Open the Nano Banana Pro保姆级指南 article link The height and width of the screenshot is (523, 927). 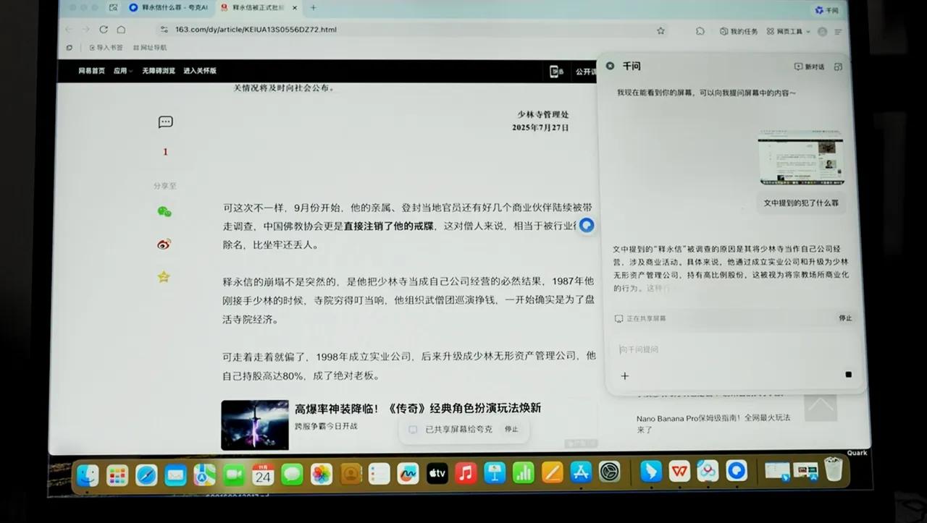pyautogui.click(x=713, y=423)
